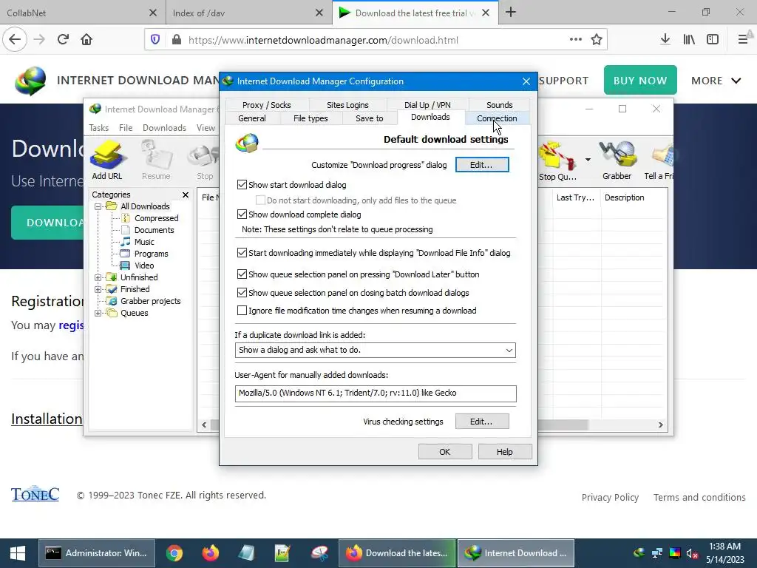The width and height of the screenshot is (757, 568).
Task: Toggle Start downloading immediately checkbox
Action: (x=242, y=253)
